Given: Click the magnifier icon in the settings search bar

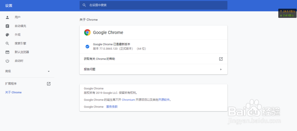Looking at the screenshot, I should point(84,5).
